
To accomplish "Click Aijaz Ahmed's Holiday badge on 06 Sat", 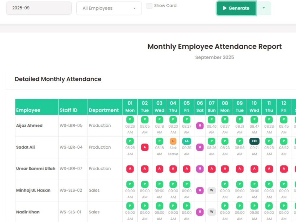I will pos(200,126).
